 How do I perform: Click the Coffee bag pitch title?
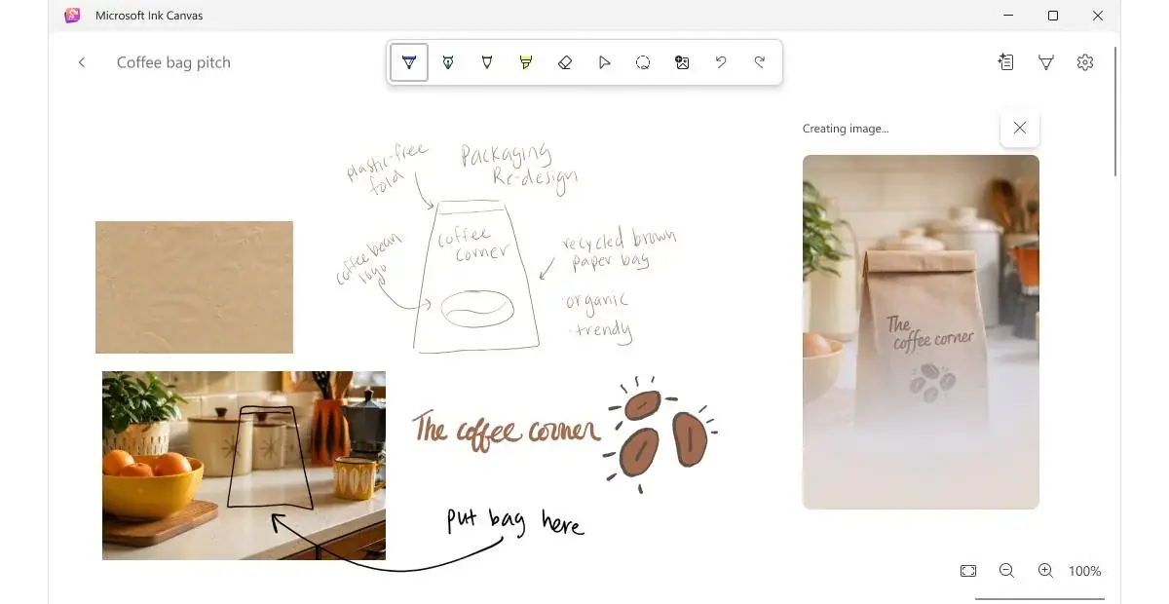(x=173, y=62)
